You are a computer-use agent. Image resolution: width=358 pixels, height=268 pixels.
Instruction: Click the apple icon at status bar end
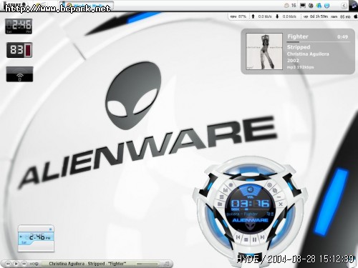click(355, 16)
